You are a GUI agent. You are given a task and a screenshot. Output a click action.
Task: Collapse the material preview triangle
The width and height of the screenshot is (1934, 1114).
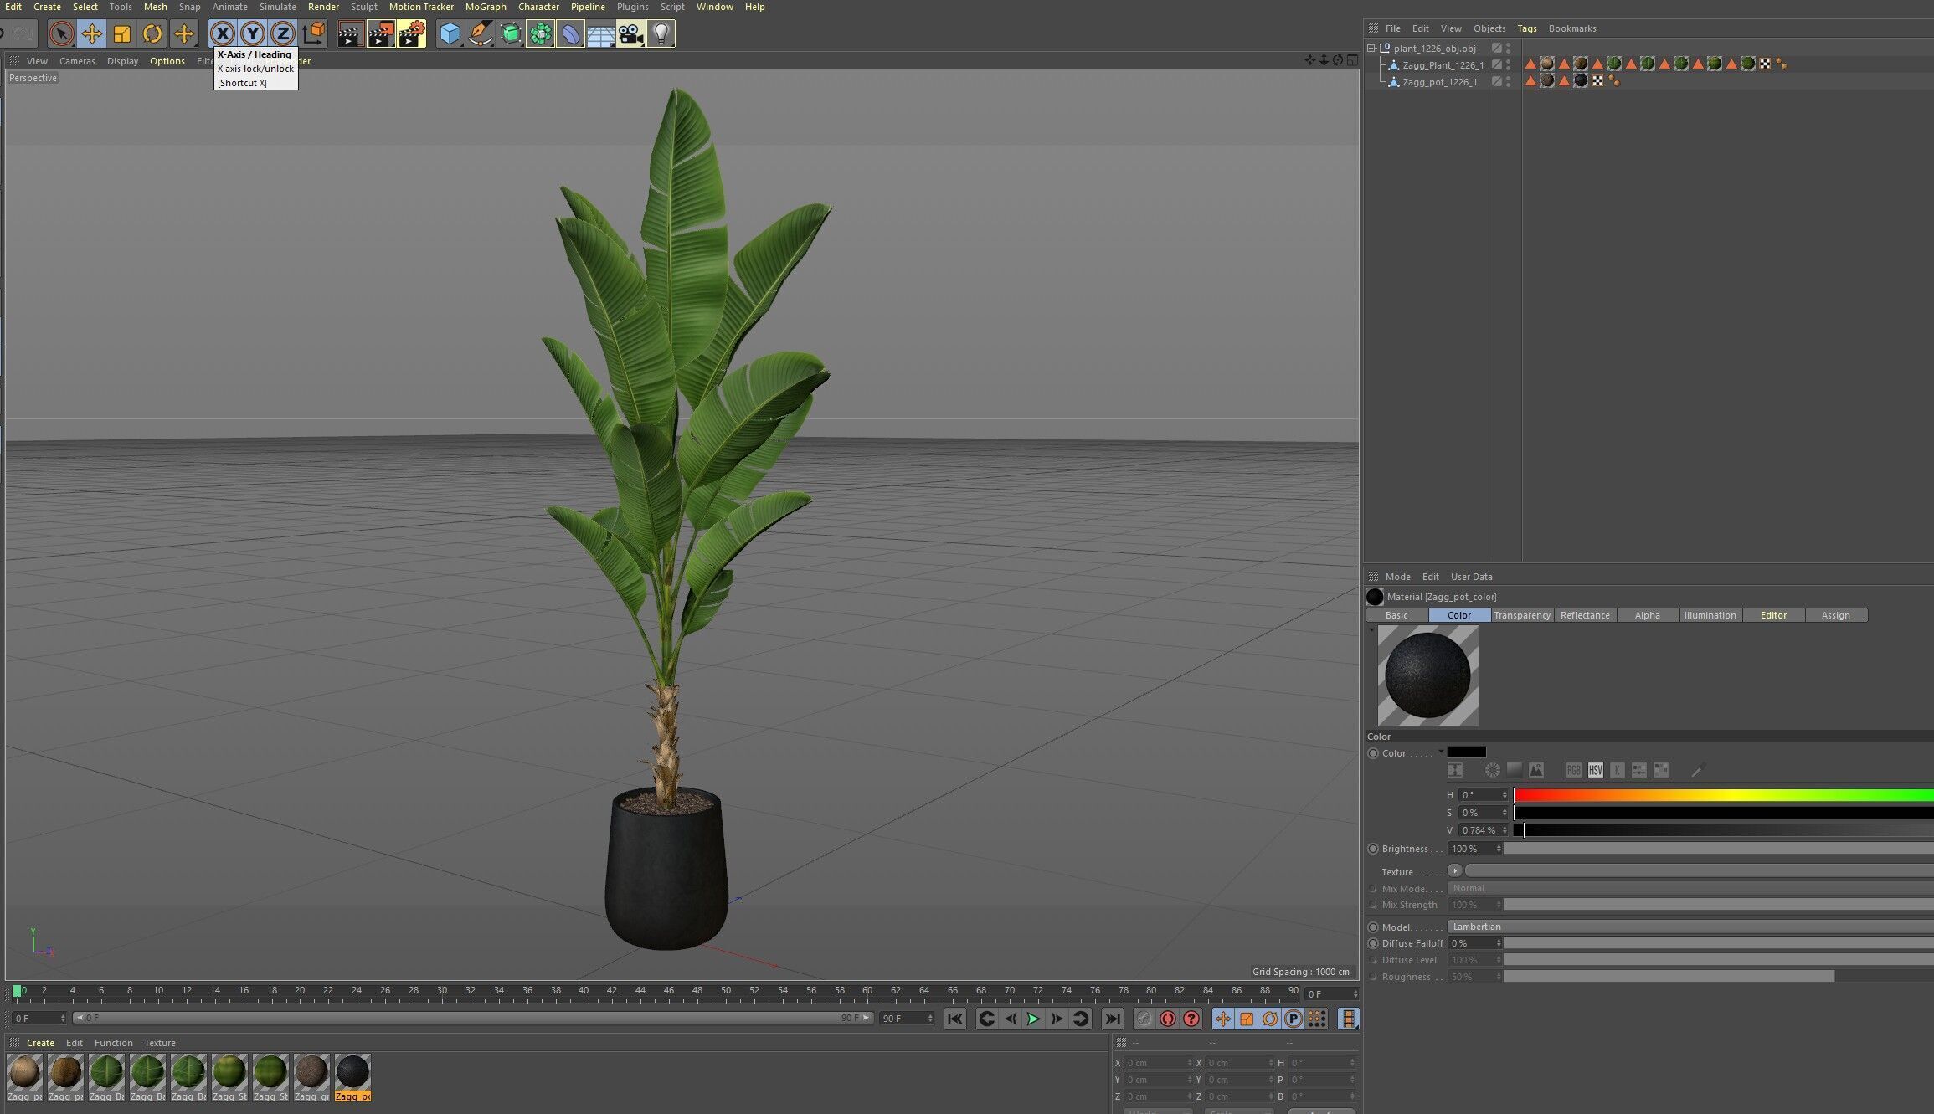[x=1371, y=629]
